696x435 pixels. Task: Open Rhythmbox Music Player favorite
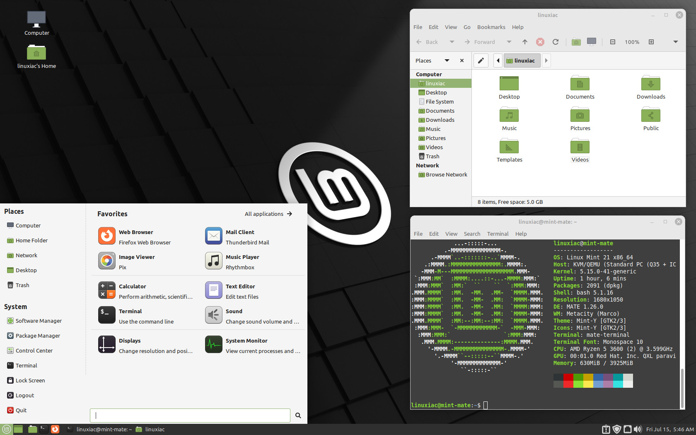pyautogui.click(x=253, y=262)
